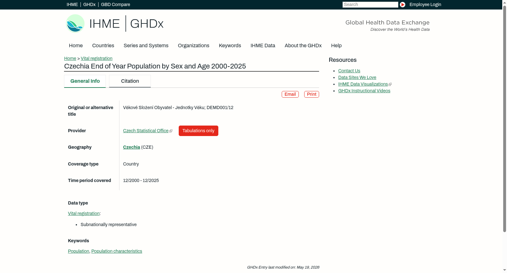Viewport: 507px width, 273px height.
Task: Click the red search submit arrow
Action: pos(402,4)
